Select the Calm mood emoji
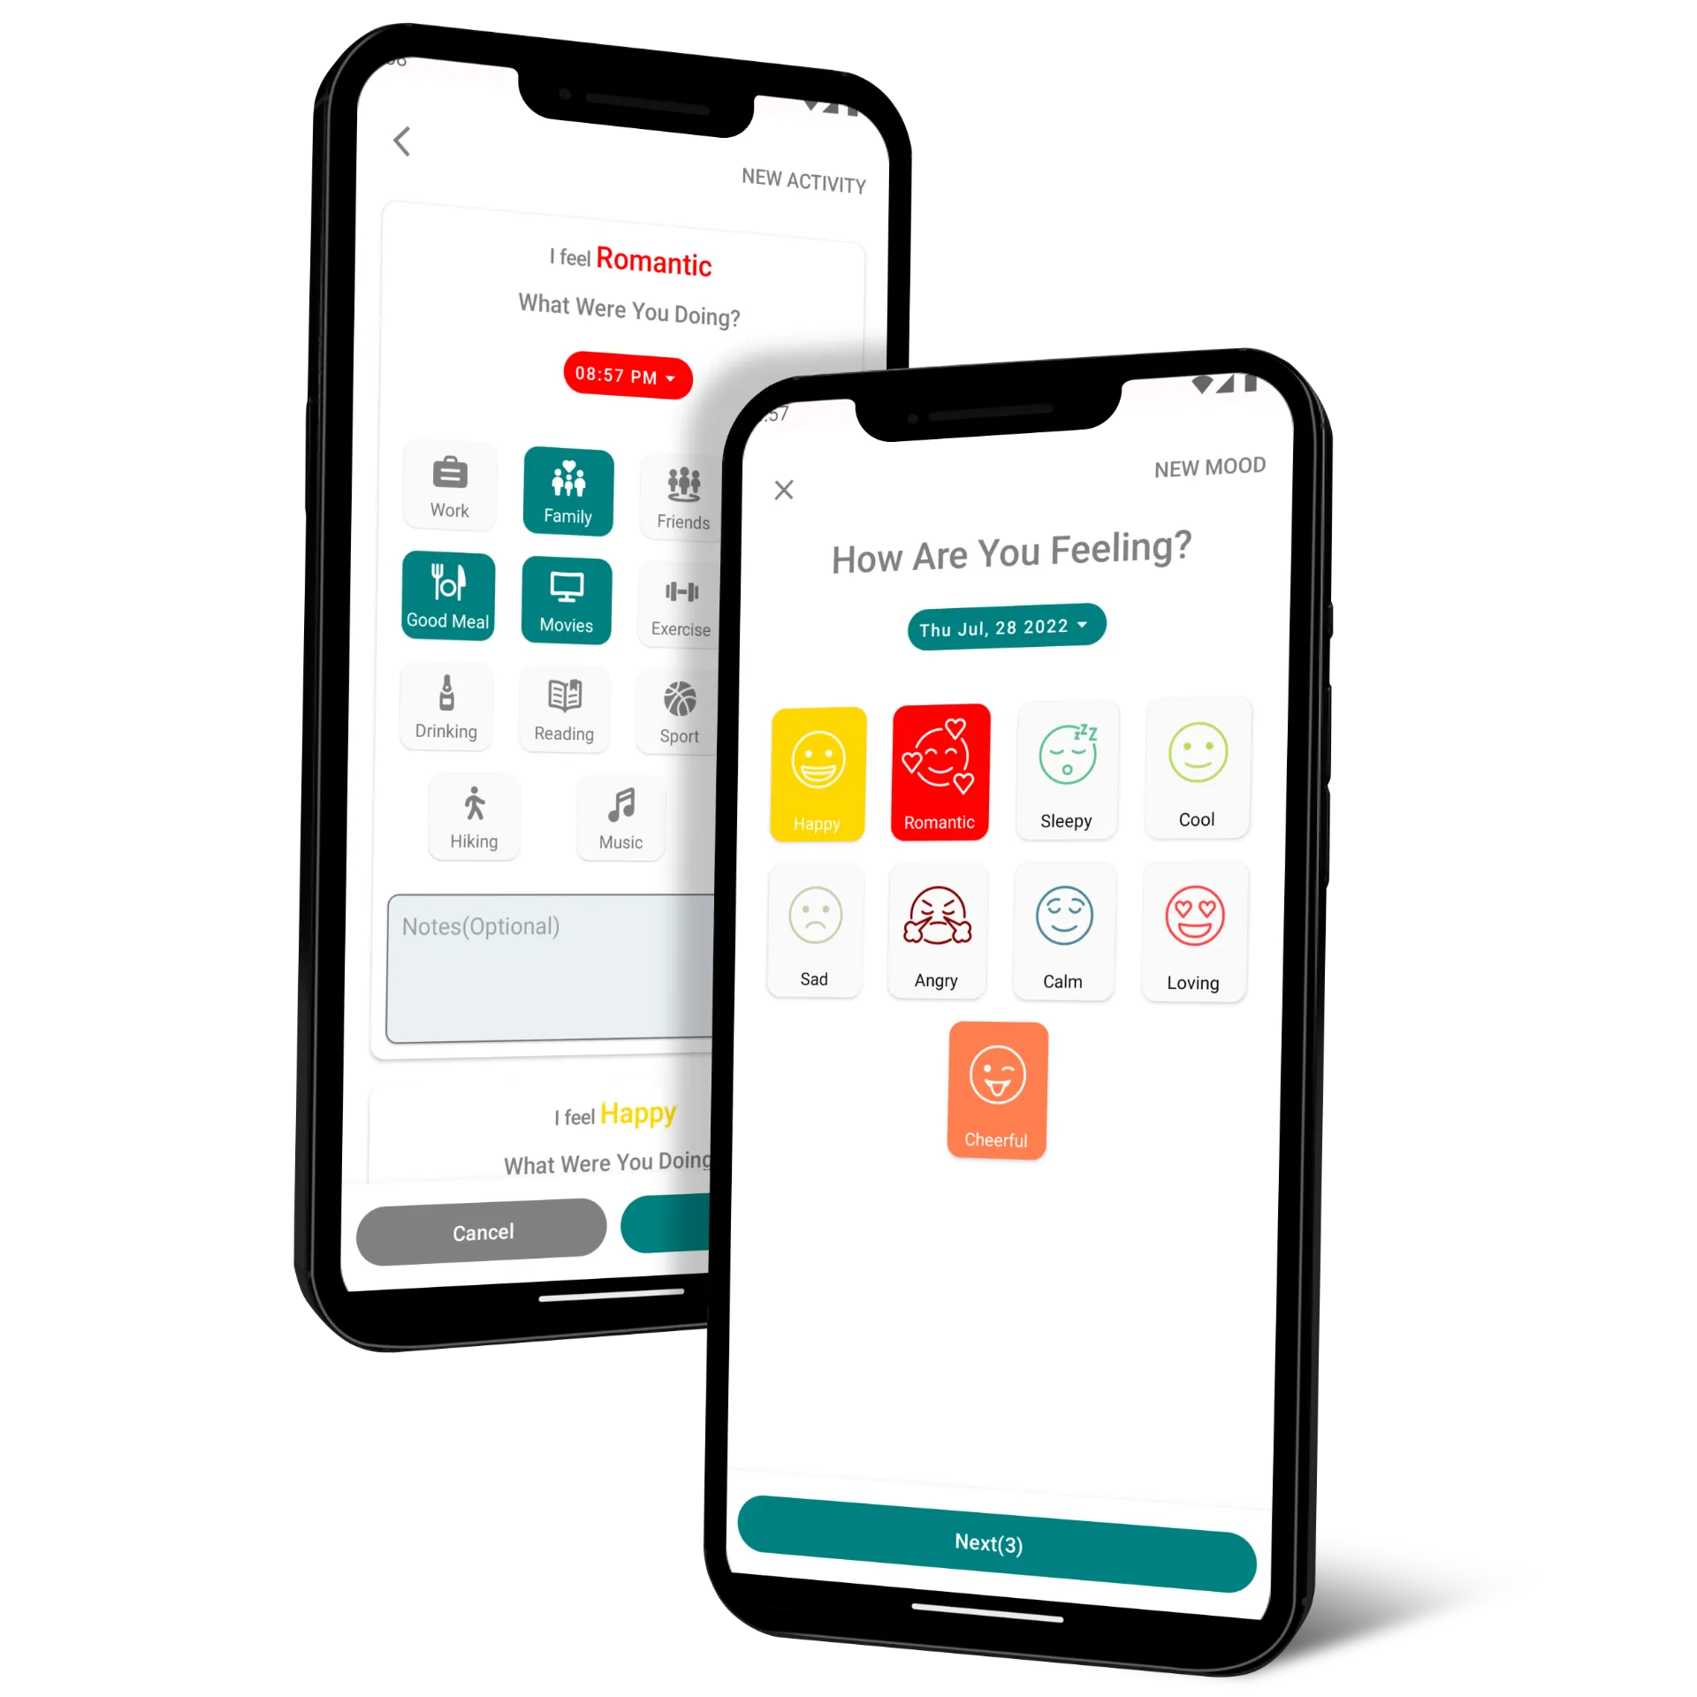Viewport: 1697px width, 1697px height. [1063, 929]
